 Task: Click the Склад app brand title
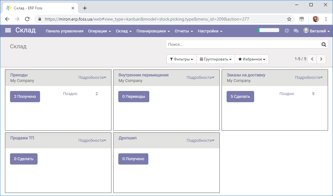tap(25, 30)
